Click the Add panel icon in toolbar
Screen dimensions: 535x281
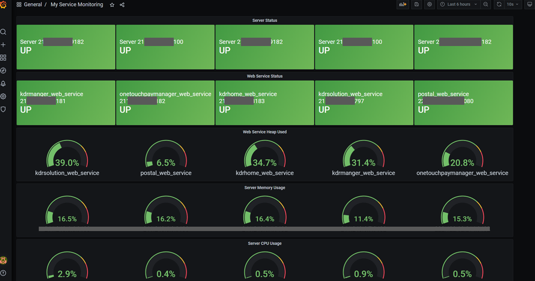(x=403, y=4)
